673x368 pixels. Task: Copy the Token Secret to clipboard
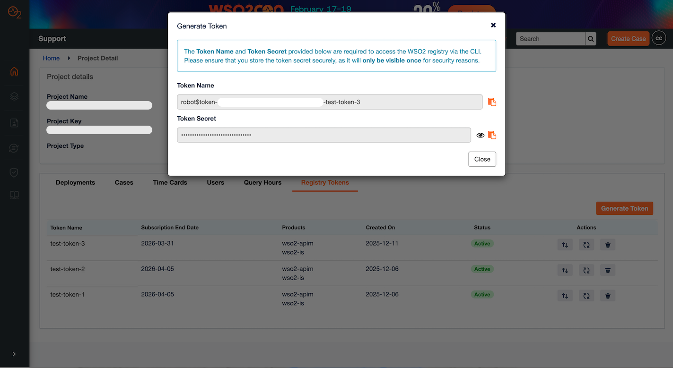click(492, 135)
